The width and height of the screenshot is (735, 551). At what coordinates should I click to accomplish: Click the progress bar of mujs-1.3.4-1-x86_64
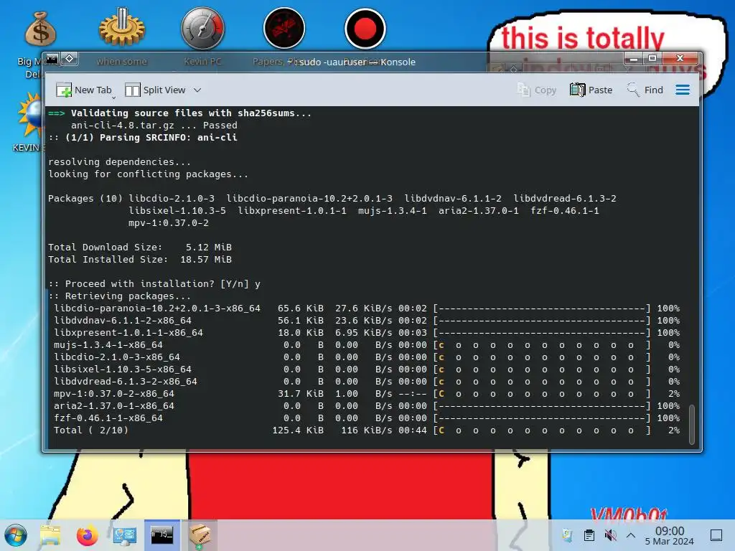tap(542, 345)
